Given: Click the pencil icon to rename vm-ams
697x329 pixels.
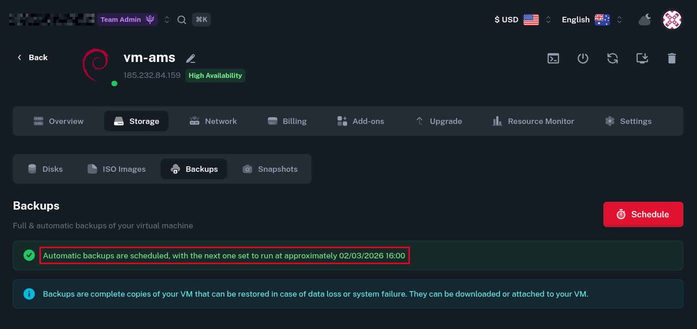Looking at the screenshot, I should point(191,58).
